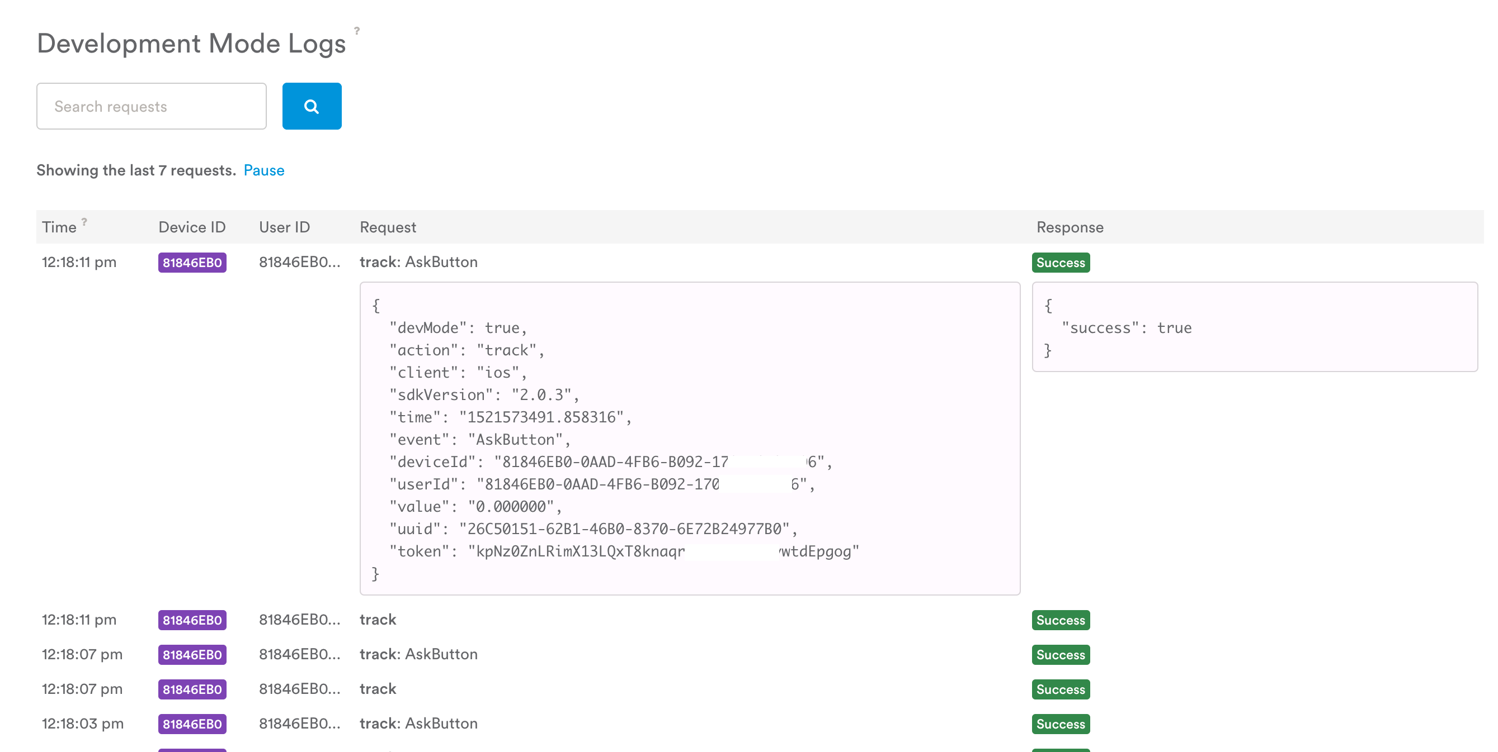The image size is (1498, 752).
Task: Click the "uuid" line in request JSON
Action: pyautogui.click(x=593, y=529)
